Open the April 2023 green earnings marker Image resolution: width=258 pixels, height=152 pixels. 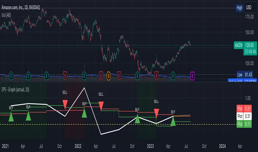pyautogui.click(x=173, y=76)
